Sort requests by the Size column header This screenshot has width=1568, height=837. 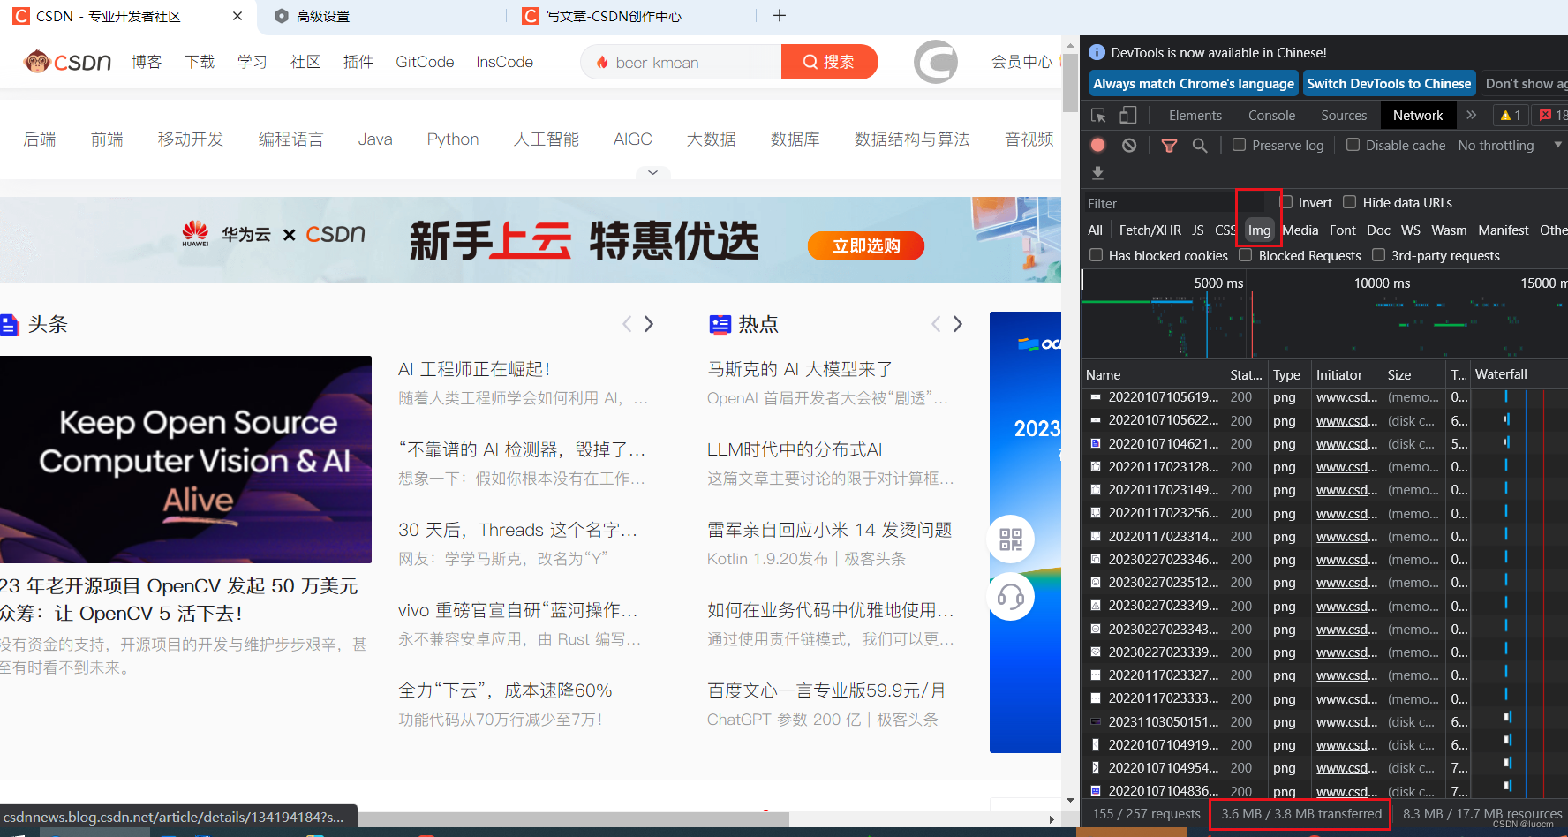coord(1414,374)
